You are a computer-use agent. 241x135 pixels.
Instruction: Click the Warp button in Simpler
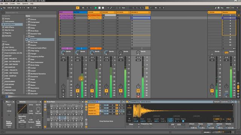[217, 119]
